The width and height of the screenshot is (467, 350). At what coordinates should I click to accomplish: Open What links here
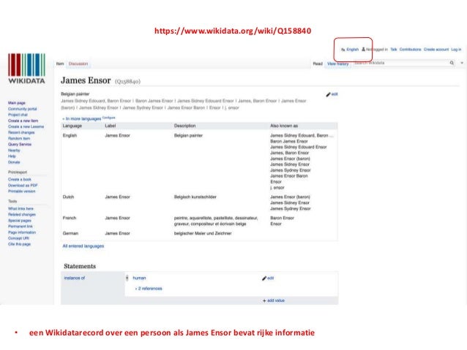(x=20, y=209)
